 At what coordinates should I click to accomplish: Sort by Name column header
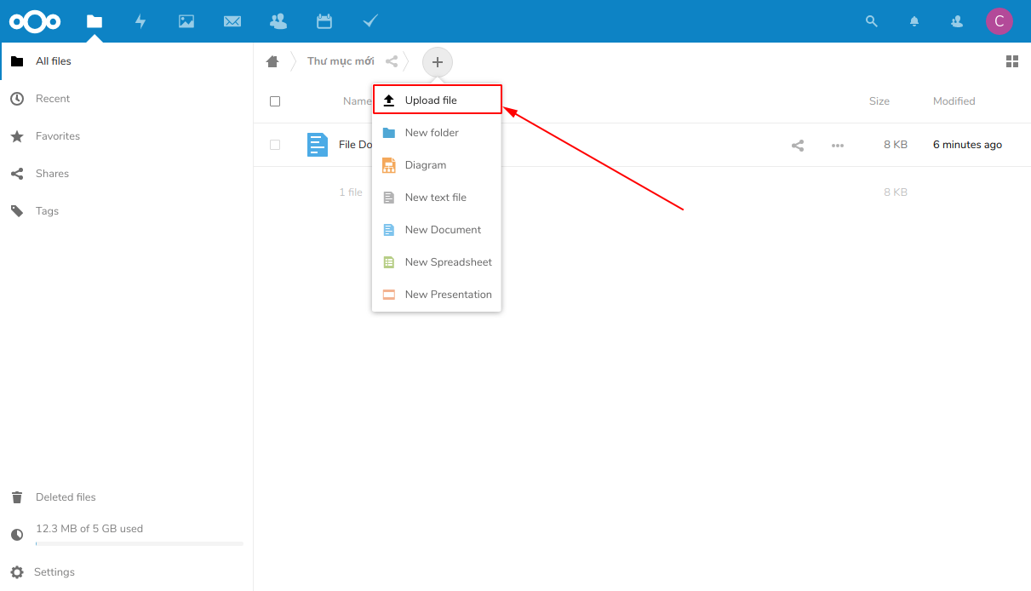click(357, 101)
